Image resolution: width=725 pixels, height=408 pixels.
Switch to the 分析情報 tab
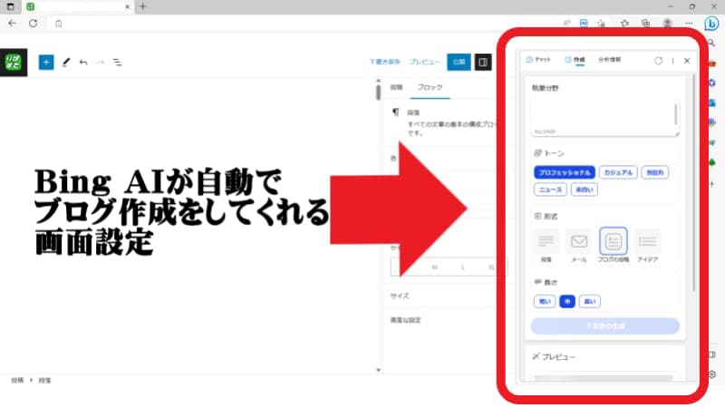[x=609, y=60]
